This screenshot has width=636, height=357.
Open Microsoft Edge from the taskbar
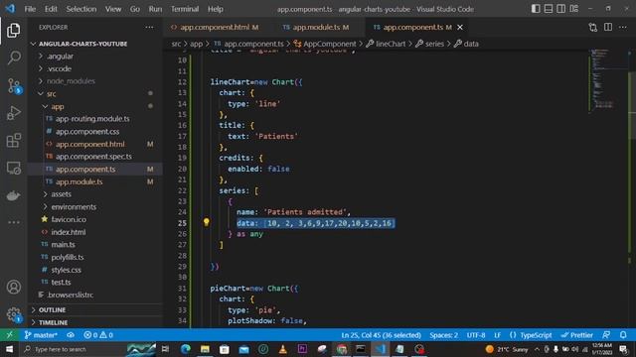coord(186,349)
